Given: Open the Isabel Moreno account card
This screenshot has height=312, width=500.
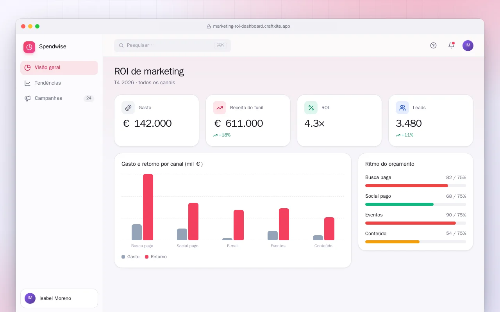Looking at the screenshot, I should (59, 298).
